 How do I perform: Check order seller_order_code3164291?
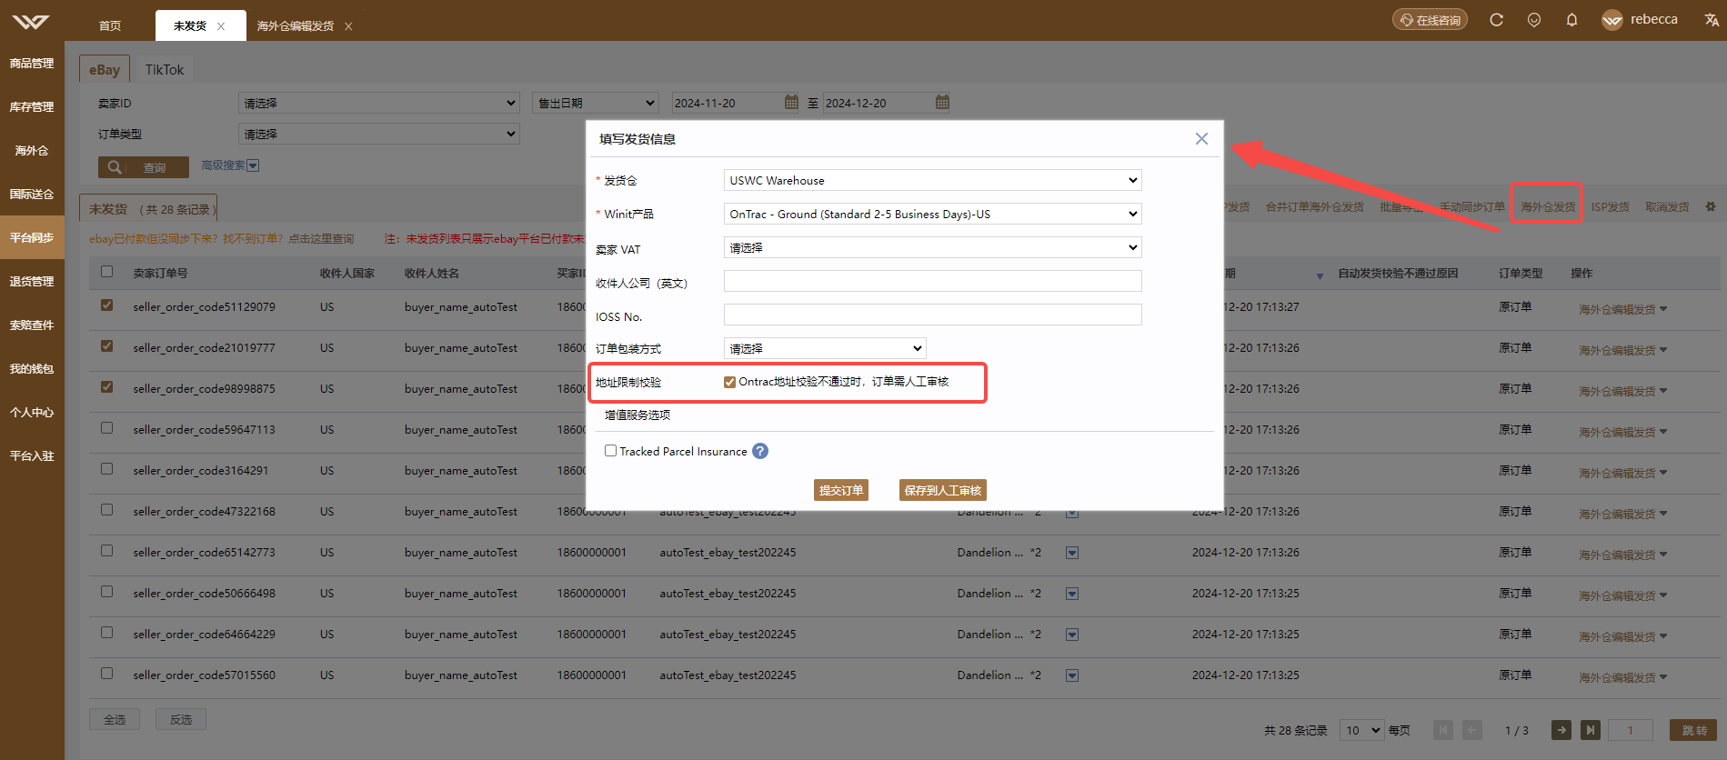point(107,469)
